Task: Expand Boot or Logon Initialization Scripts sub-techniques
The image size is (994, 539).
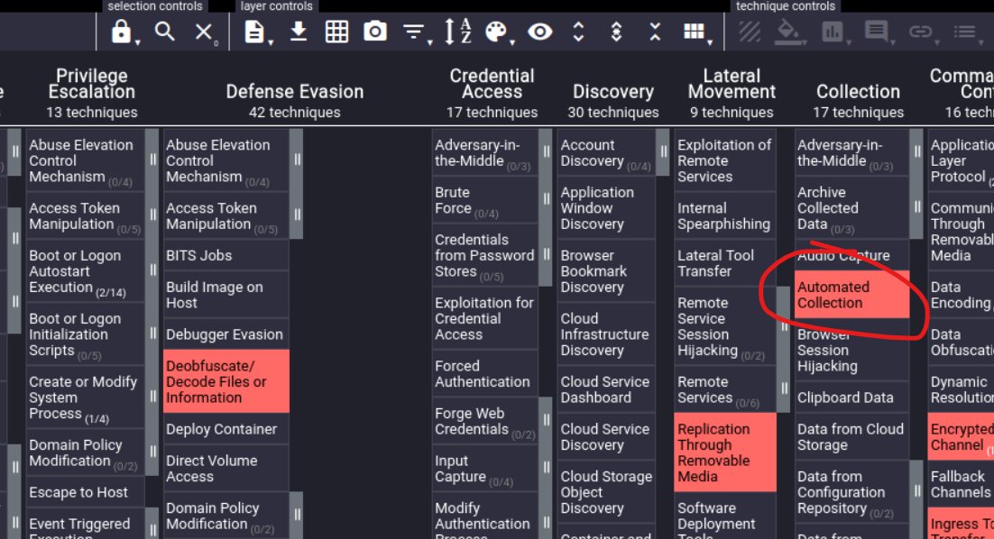Action: tap(152, 333)
